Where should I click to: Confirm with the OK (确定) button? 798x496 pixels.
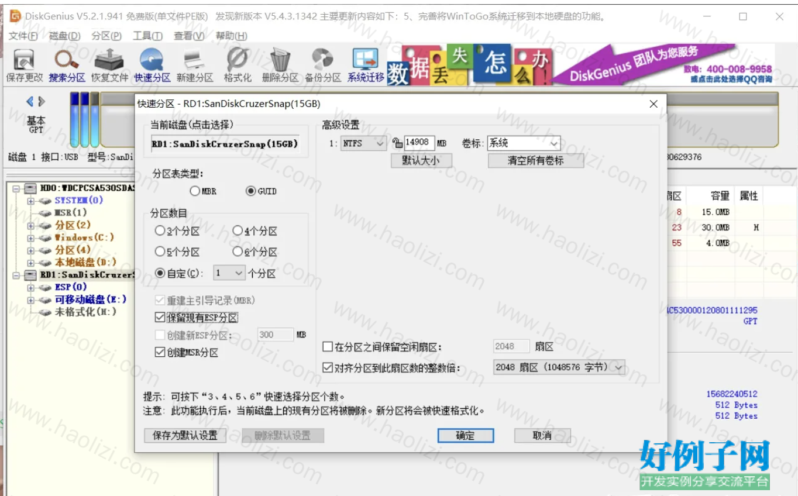tap(466, 436)
